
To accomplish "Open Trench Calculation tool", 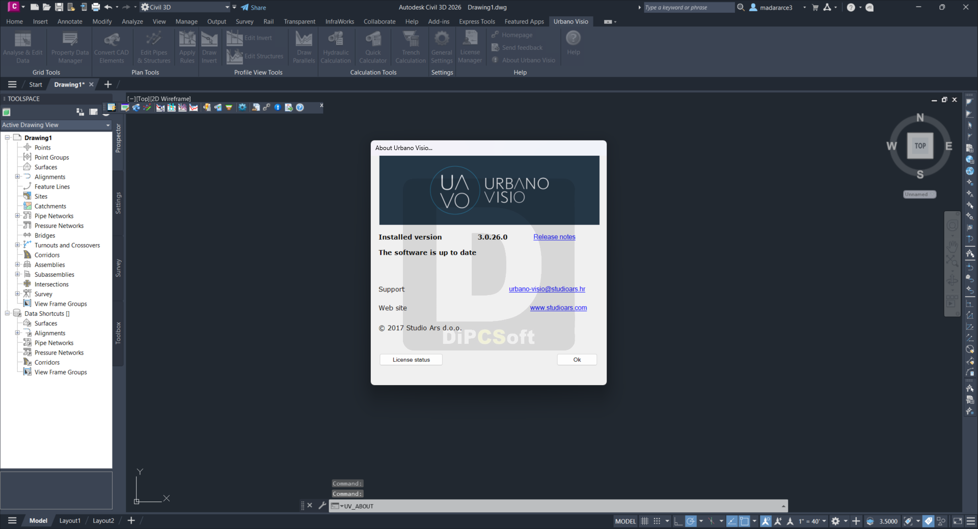I will click(411, 47).
